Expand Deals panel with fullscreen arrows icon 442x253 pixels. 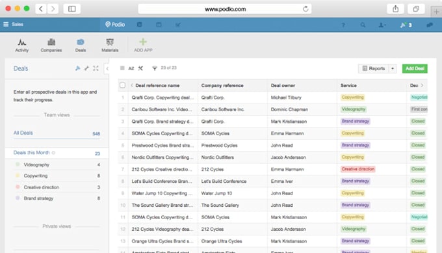click(96, 68)
